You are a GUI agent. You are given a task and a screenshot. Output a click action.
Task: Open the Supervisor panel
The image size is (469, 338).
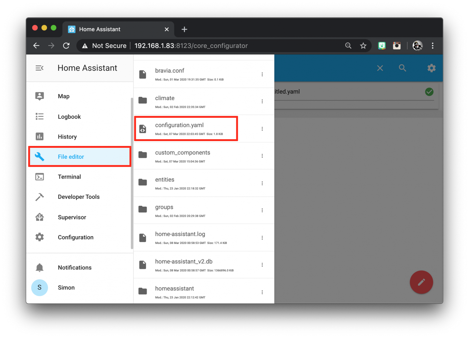coord(72,217)
